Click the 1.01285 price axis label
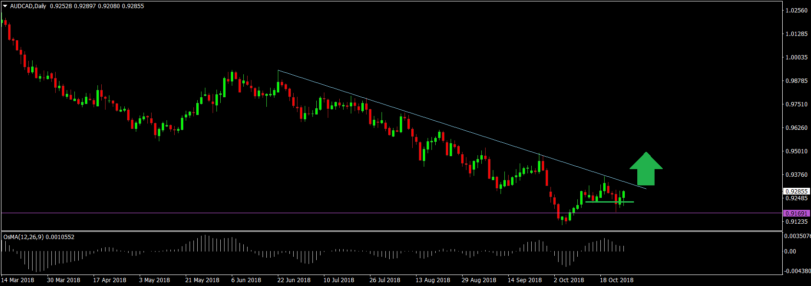 pyautogui.click(x=796, y=34)
